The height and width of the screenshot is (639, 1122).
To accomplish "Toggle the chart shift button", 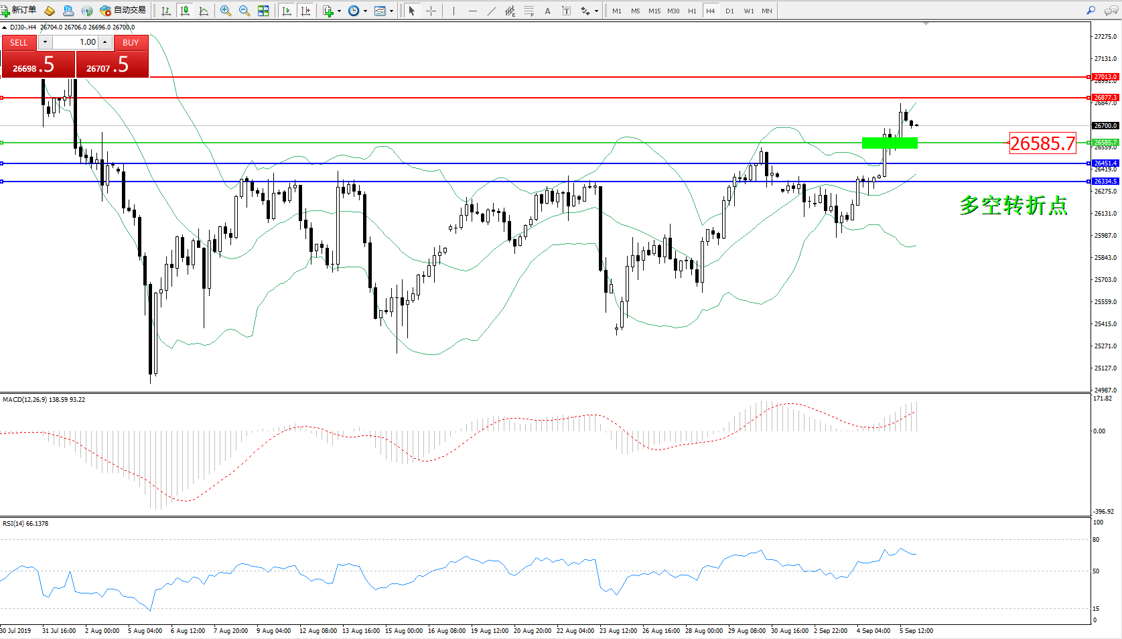I will tap(305, 11).
